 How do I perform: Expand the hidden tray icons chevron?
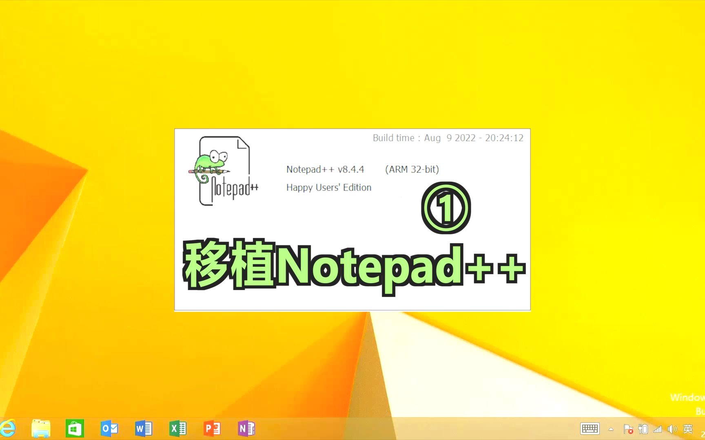point(610,429)
